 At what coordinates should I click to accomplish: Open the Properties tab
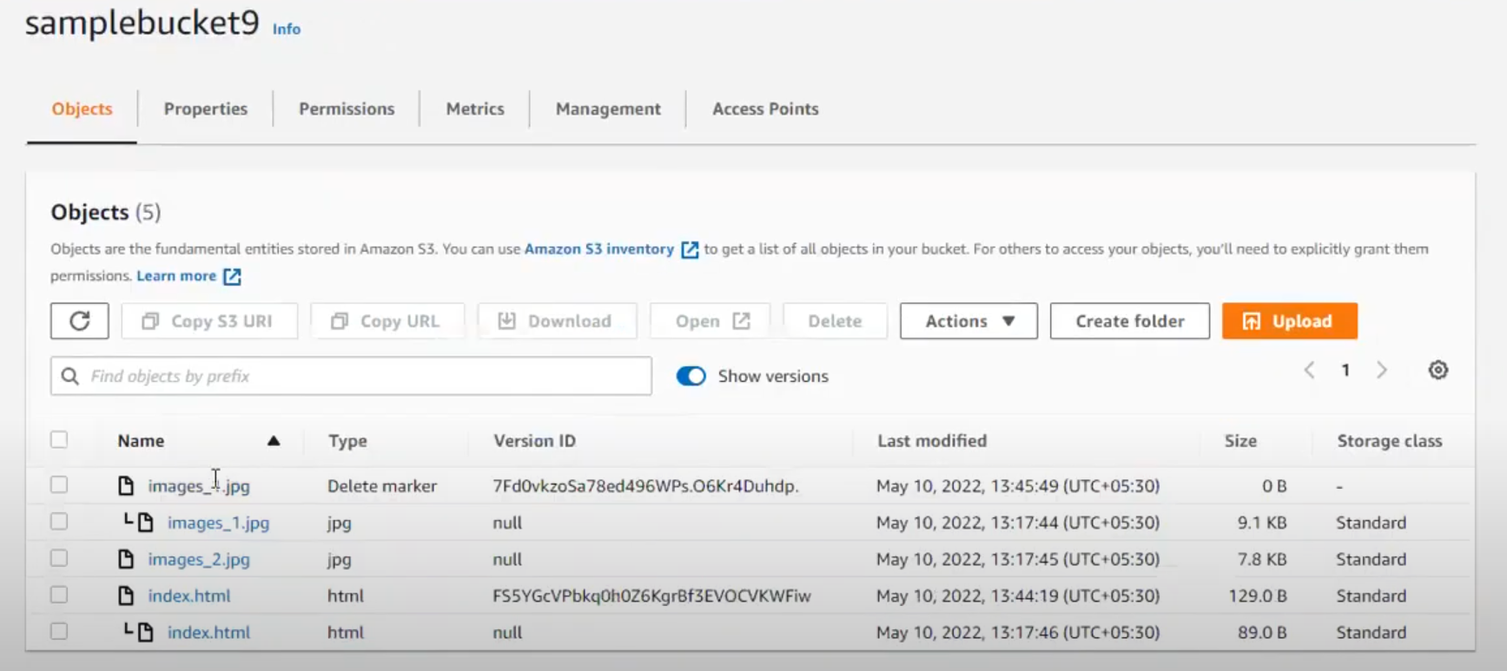click(x=206, y=109)
